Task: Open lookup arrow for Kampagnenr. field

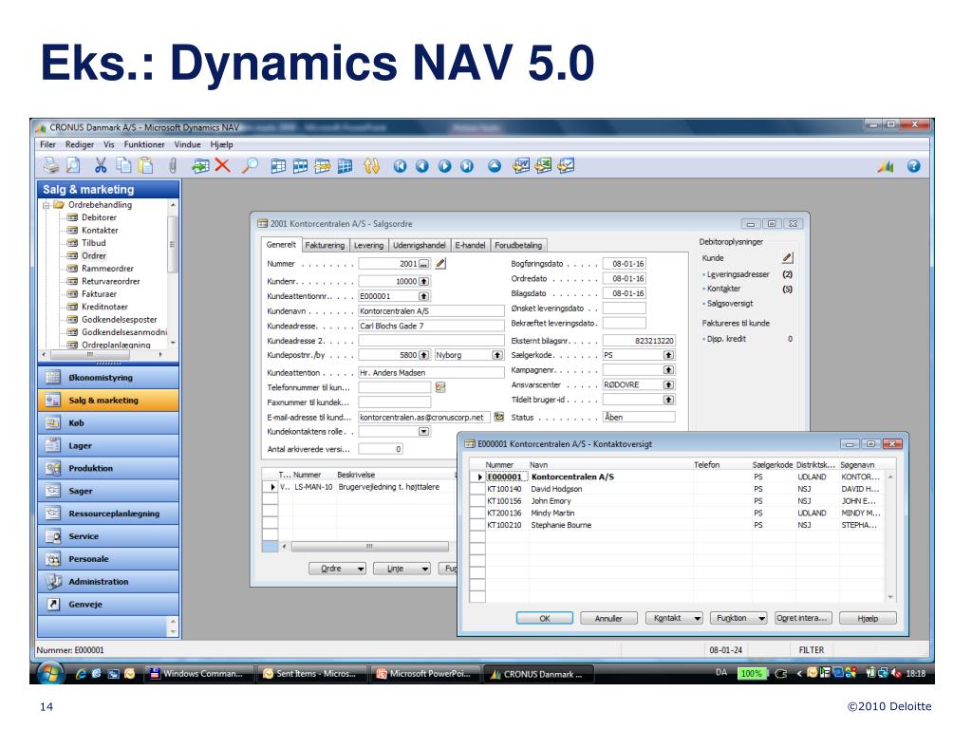Action: pos(668,370)
